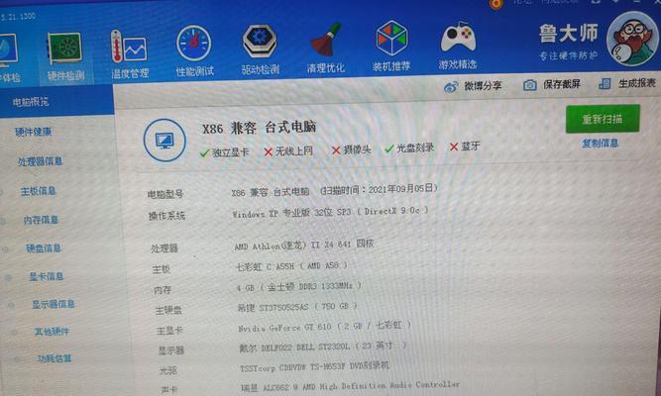Click the X86 兼容 台式电脑 heading
661x396 pixels.
point(259,128)
